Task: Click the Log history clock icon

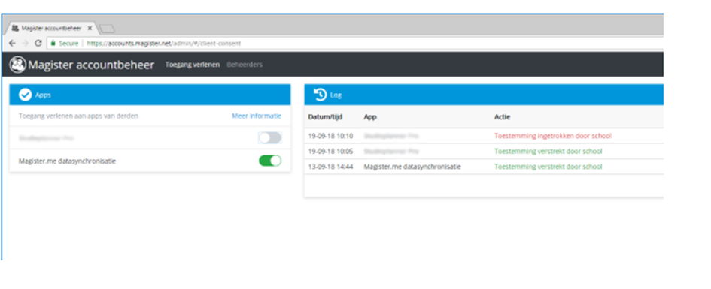Action: pos(320,95)
